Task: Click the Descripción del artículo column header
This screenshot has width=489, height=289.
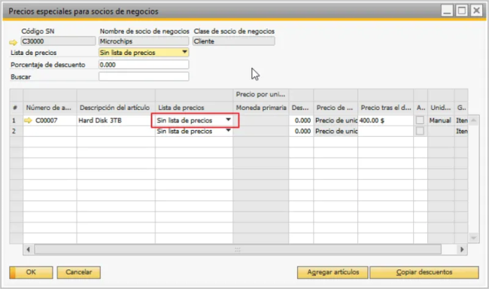Action: 116,108
